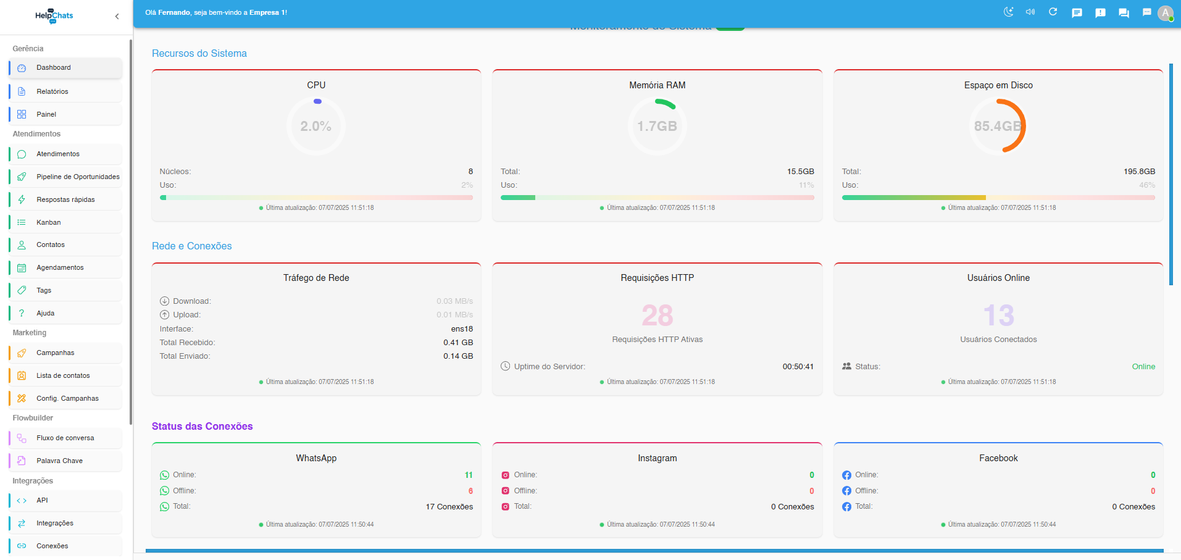Open Relatórios in the sidebar
Image resolution: width=1181 pixels, height=560 pixels.
coord(52,91)
